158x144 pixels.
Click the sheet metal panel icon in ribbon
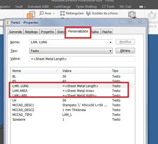point(132,15)
